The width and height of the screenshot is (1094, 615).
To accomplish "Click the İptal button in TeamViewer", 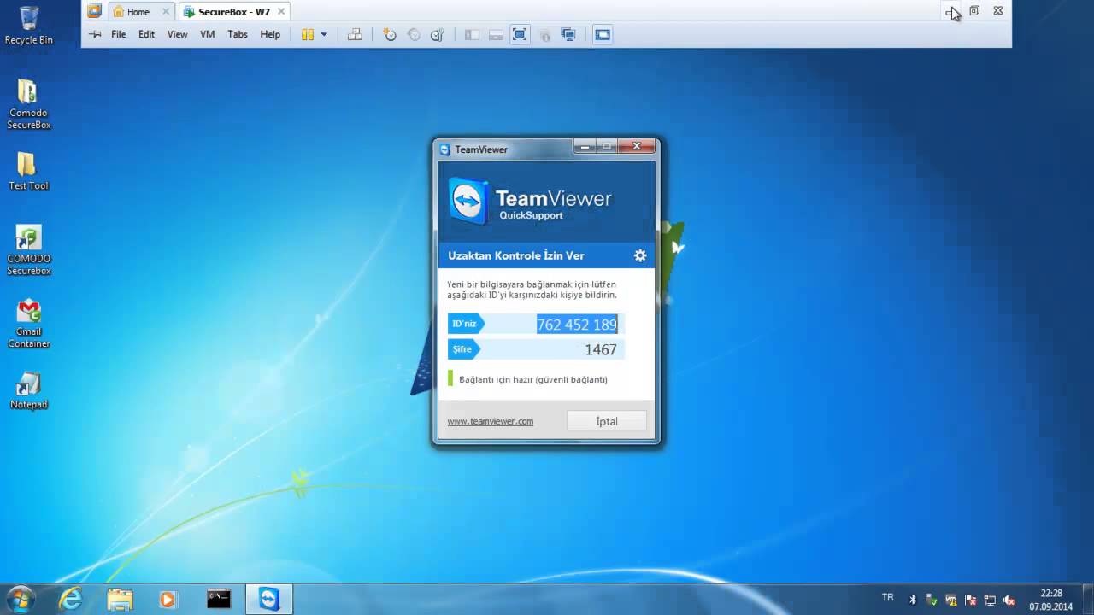I will [x=607, y=421].
